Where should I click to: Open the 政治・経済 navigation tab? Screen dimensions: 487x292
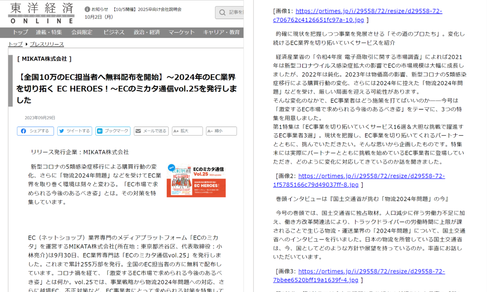click(x=147, y=32)
